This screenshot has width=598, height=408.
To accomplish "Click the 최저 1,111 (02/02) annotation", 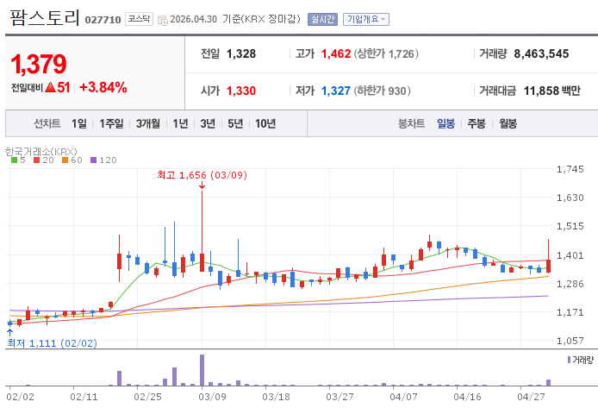I will pos(52,343).
